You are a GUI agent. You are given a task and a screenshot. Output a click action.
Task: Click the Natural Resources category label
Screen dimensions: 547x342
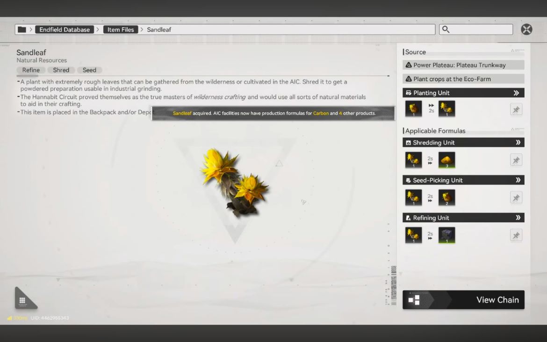point(42,60)
